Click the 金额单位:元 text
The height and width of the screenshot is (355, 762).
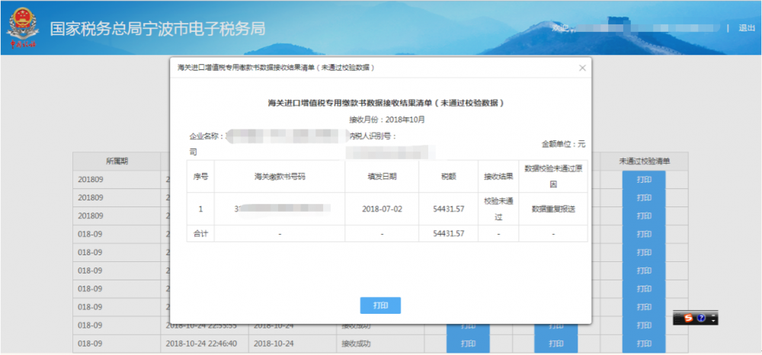pos(563,144)
